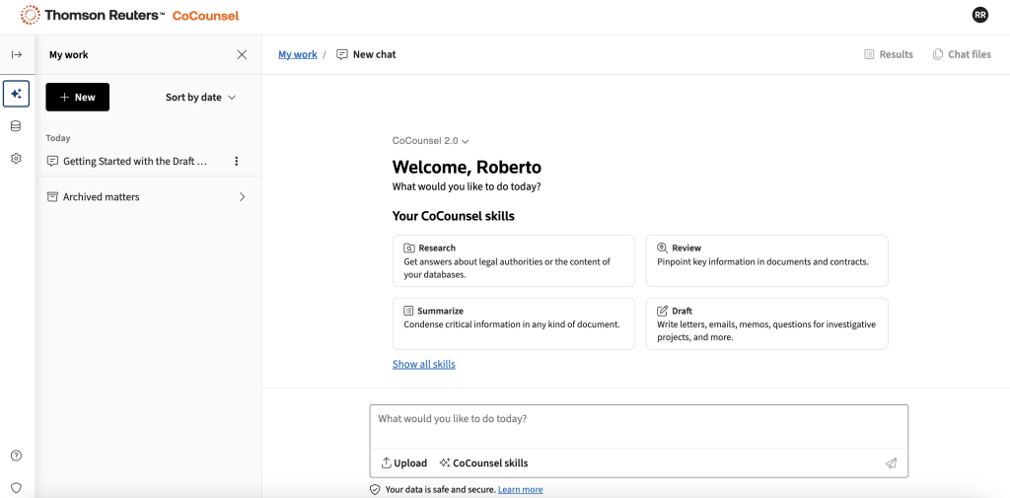This screenshot has width=1010, height=498.
Task: Click the chat prompt input field
Action: [637, 425]
